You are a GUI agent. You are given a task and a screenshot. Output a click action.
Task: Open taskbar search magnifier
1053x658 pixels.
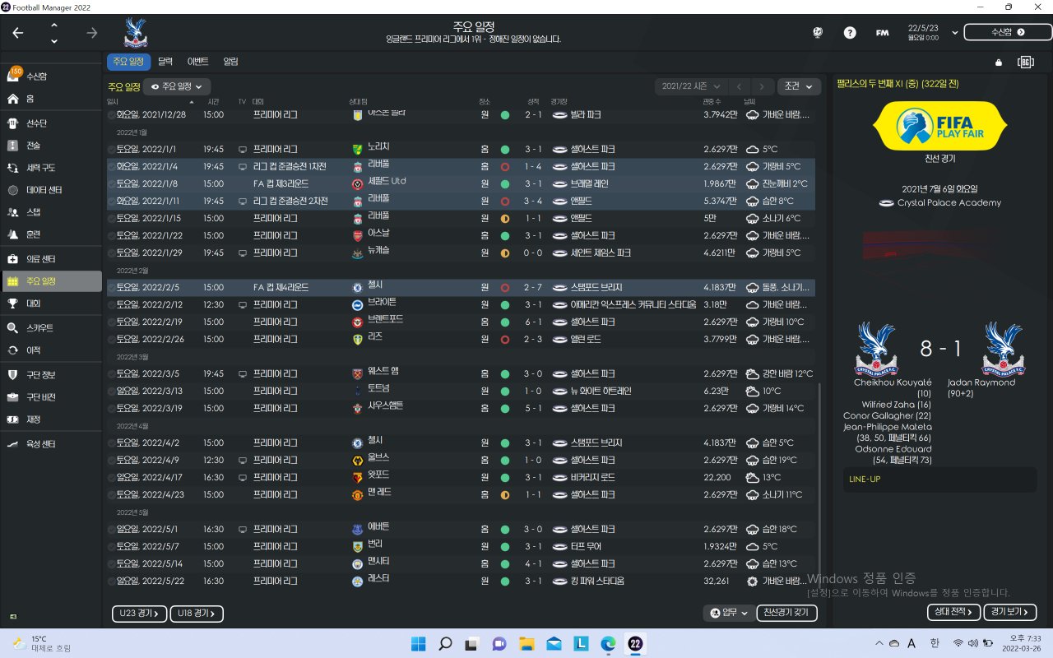coord(445,643)
